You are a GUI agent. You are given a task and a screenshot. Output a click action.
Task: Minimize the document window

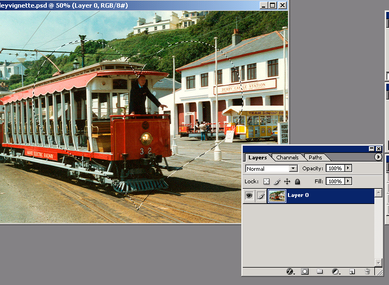pos(263,5)
